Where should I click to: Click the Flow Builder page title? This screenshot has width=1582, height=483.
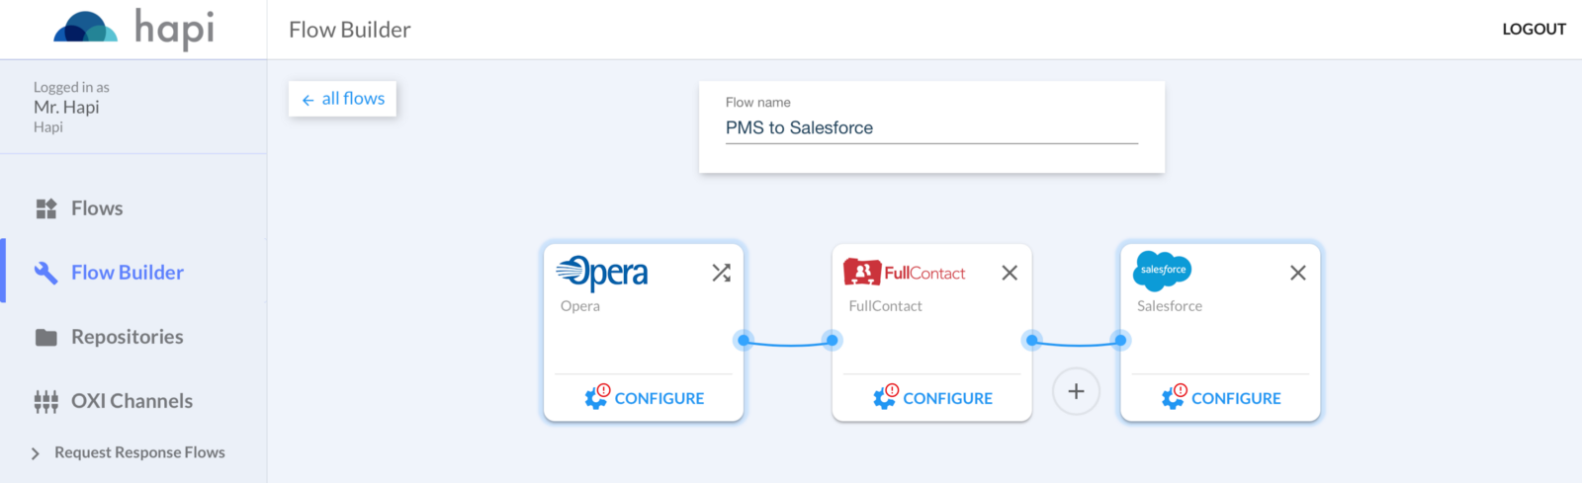pos(350,30)
